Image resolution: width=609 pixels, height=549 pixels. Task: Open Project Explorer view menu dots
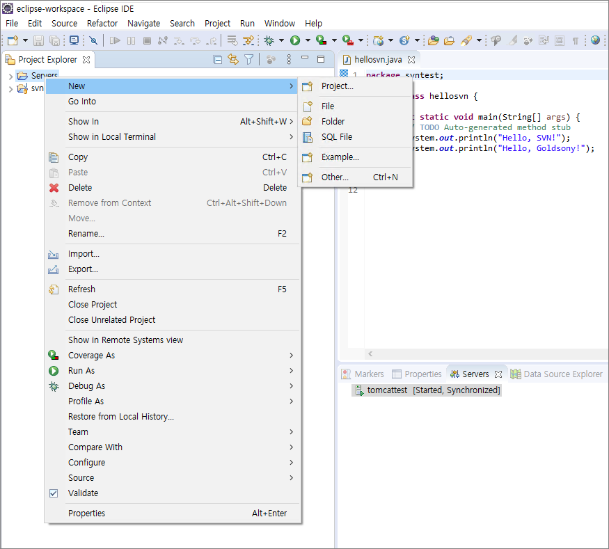[289, 59]
